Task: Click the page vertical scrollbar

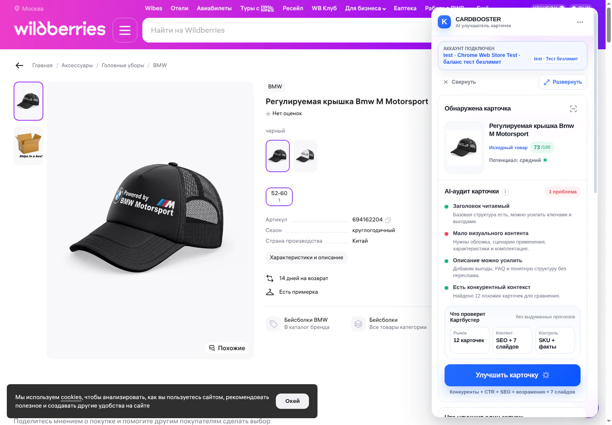Action: coord(609,25)
